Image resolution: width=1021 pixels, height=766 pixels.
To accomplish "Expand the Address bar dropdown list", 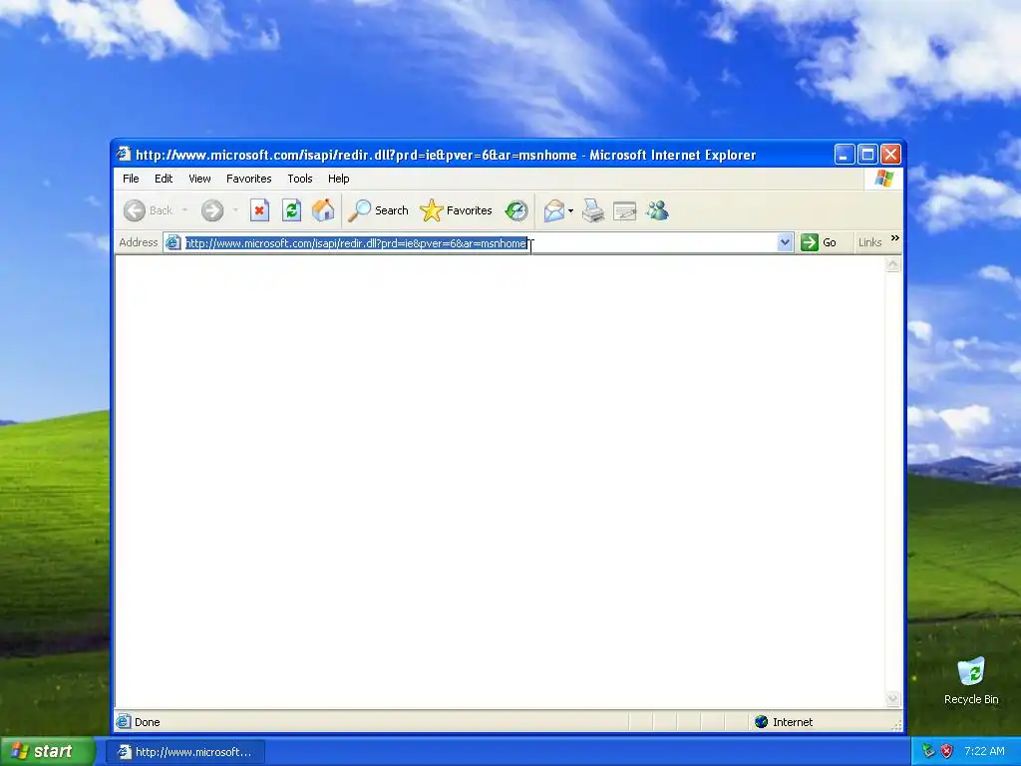I will [785, 242].
